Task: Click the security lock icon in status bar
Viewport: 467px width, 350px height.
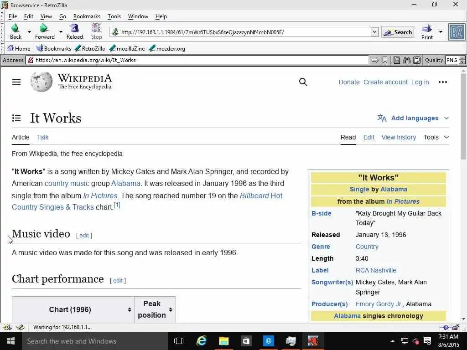Action: click(x=456, y=327)
